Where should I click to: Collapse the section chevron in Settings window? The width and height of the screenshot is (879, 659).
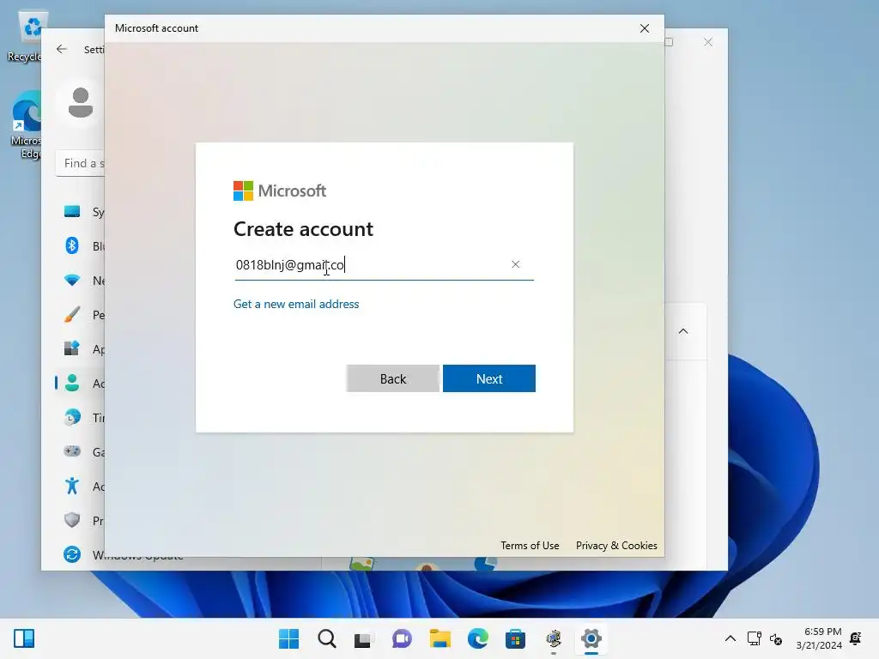[x=682, y=331]
